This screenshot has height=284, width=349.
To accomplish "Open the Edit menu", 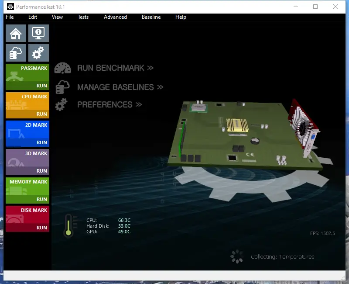I will pos(32,17).
